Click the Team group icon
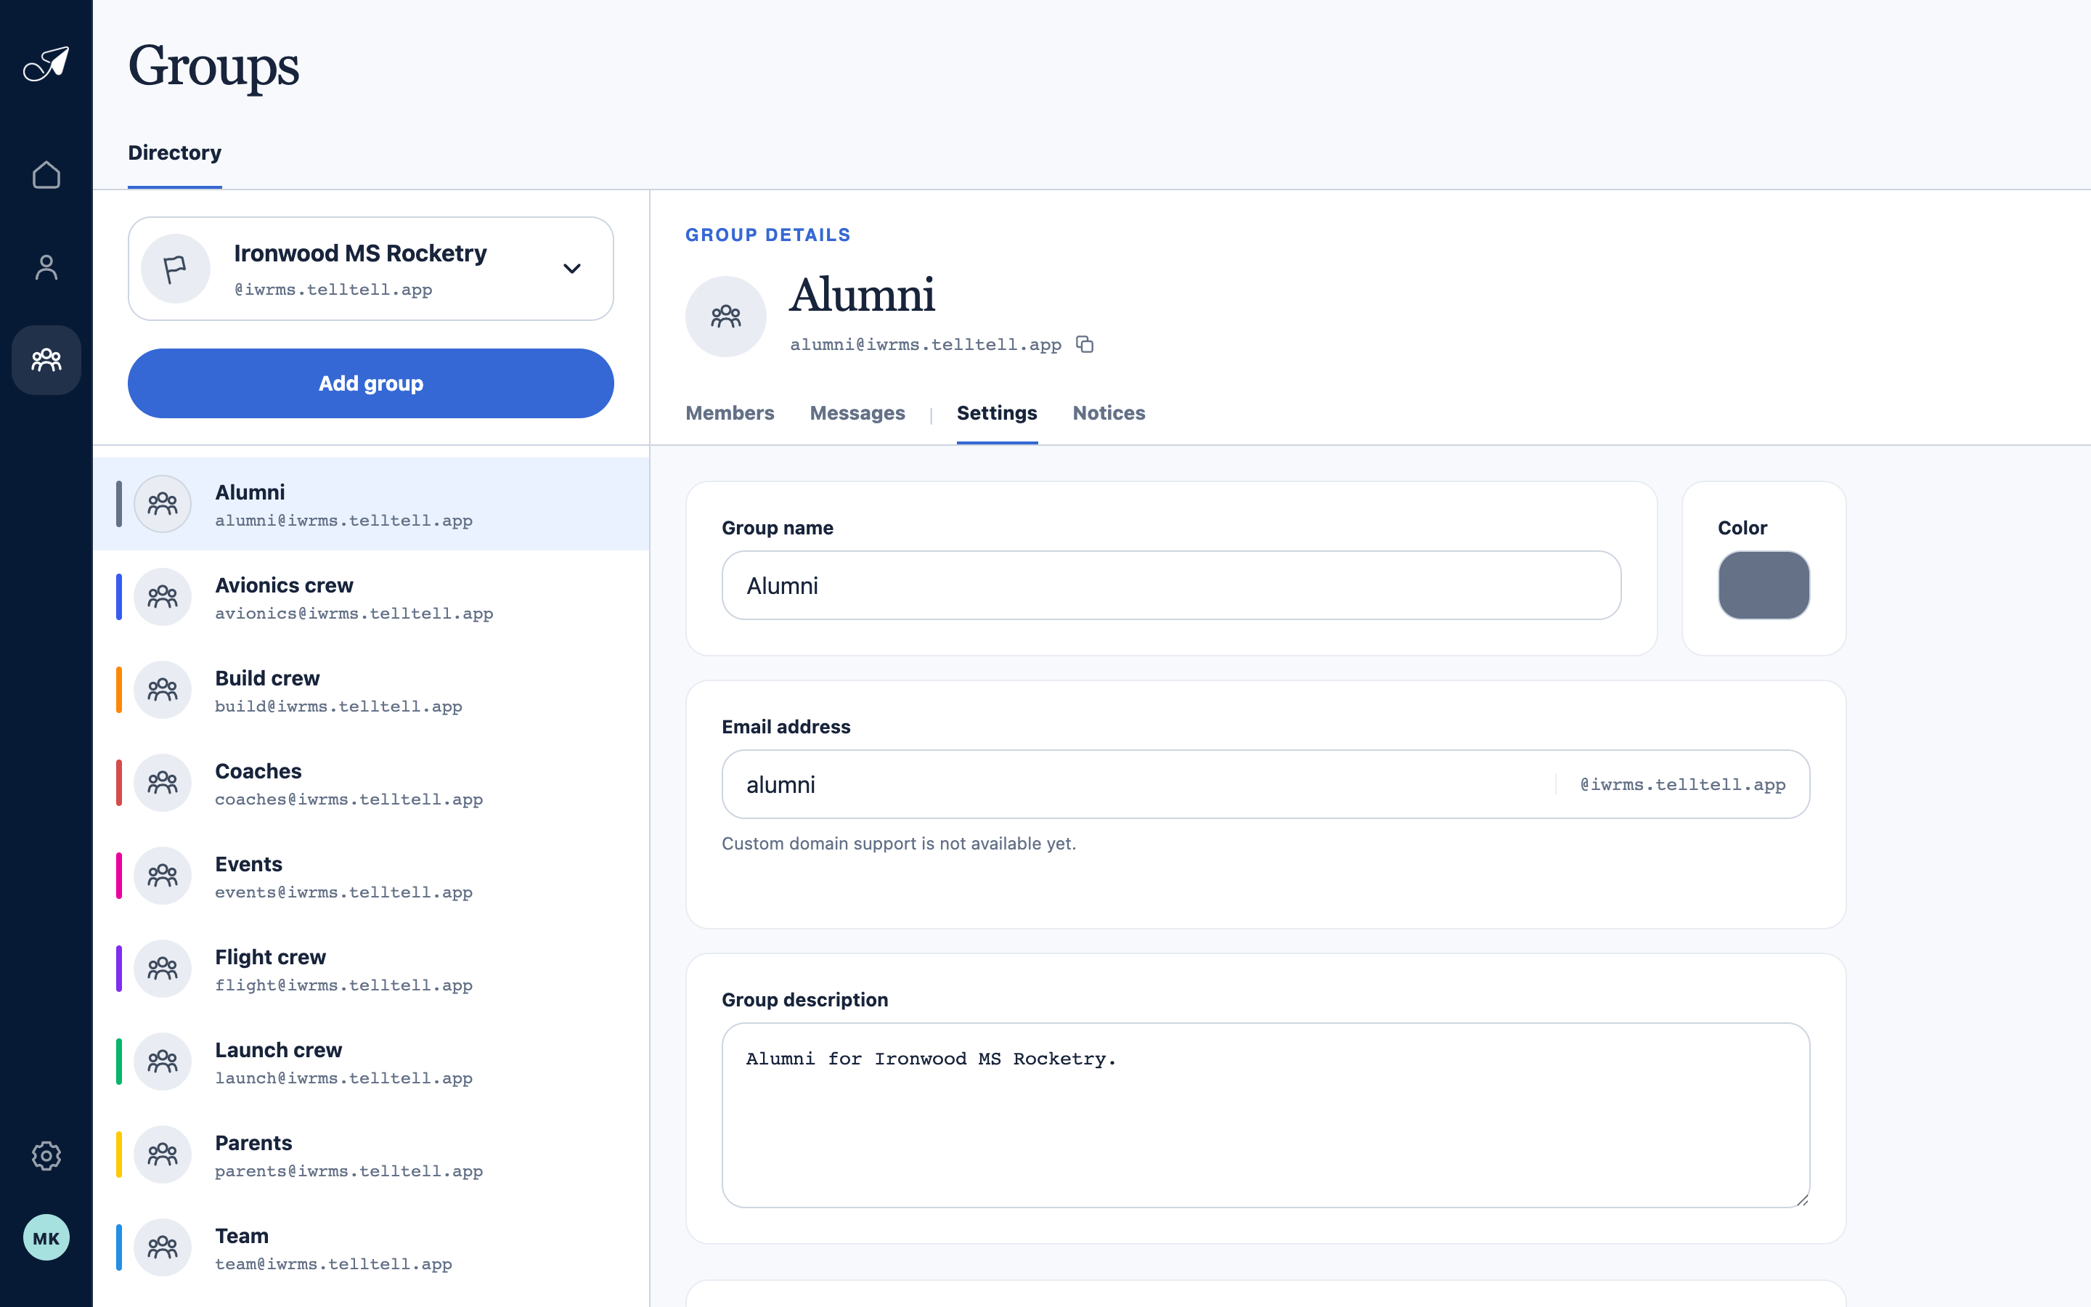2091x1307 pixels. 163,1247
